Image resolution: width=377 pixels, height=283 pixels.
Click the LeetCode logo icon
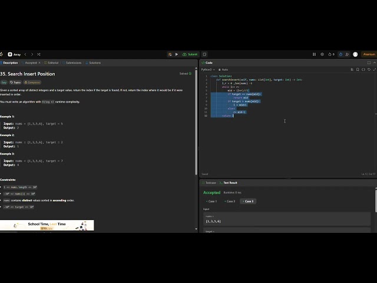pyautogui.click(x=1, y=54)
